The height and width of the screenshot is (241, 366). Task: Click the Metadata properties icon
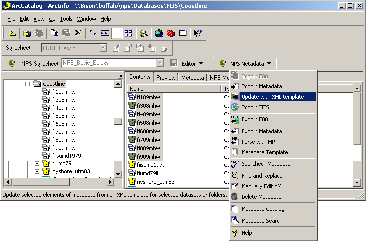point(128,48)
